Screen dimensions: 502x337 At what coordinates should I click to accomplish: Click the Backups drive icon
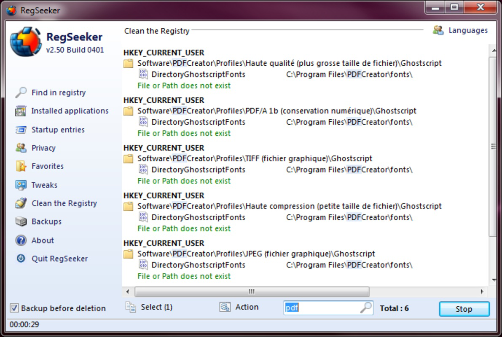pyautogui.click(x=21, y=221)
